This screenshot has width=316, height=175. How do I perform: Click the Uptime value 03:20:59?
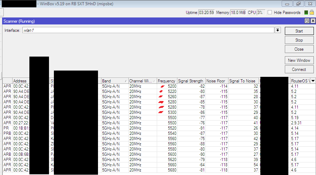(206, 13)
